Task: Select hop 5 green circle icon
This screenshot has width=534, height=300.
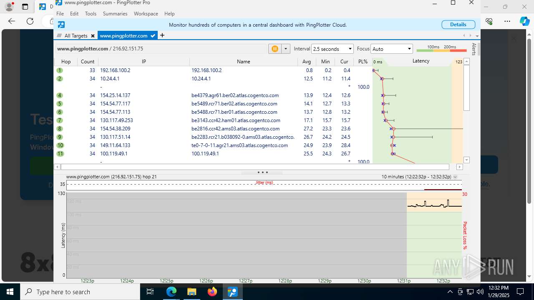Action: 60,104
